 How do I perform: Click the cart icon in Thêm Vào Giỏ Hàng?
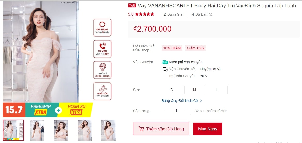click(x=141, y=129)
